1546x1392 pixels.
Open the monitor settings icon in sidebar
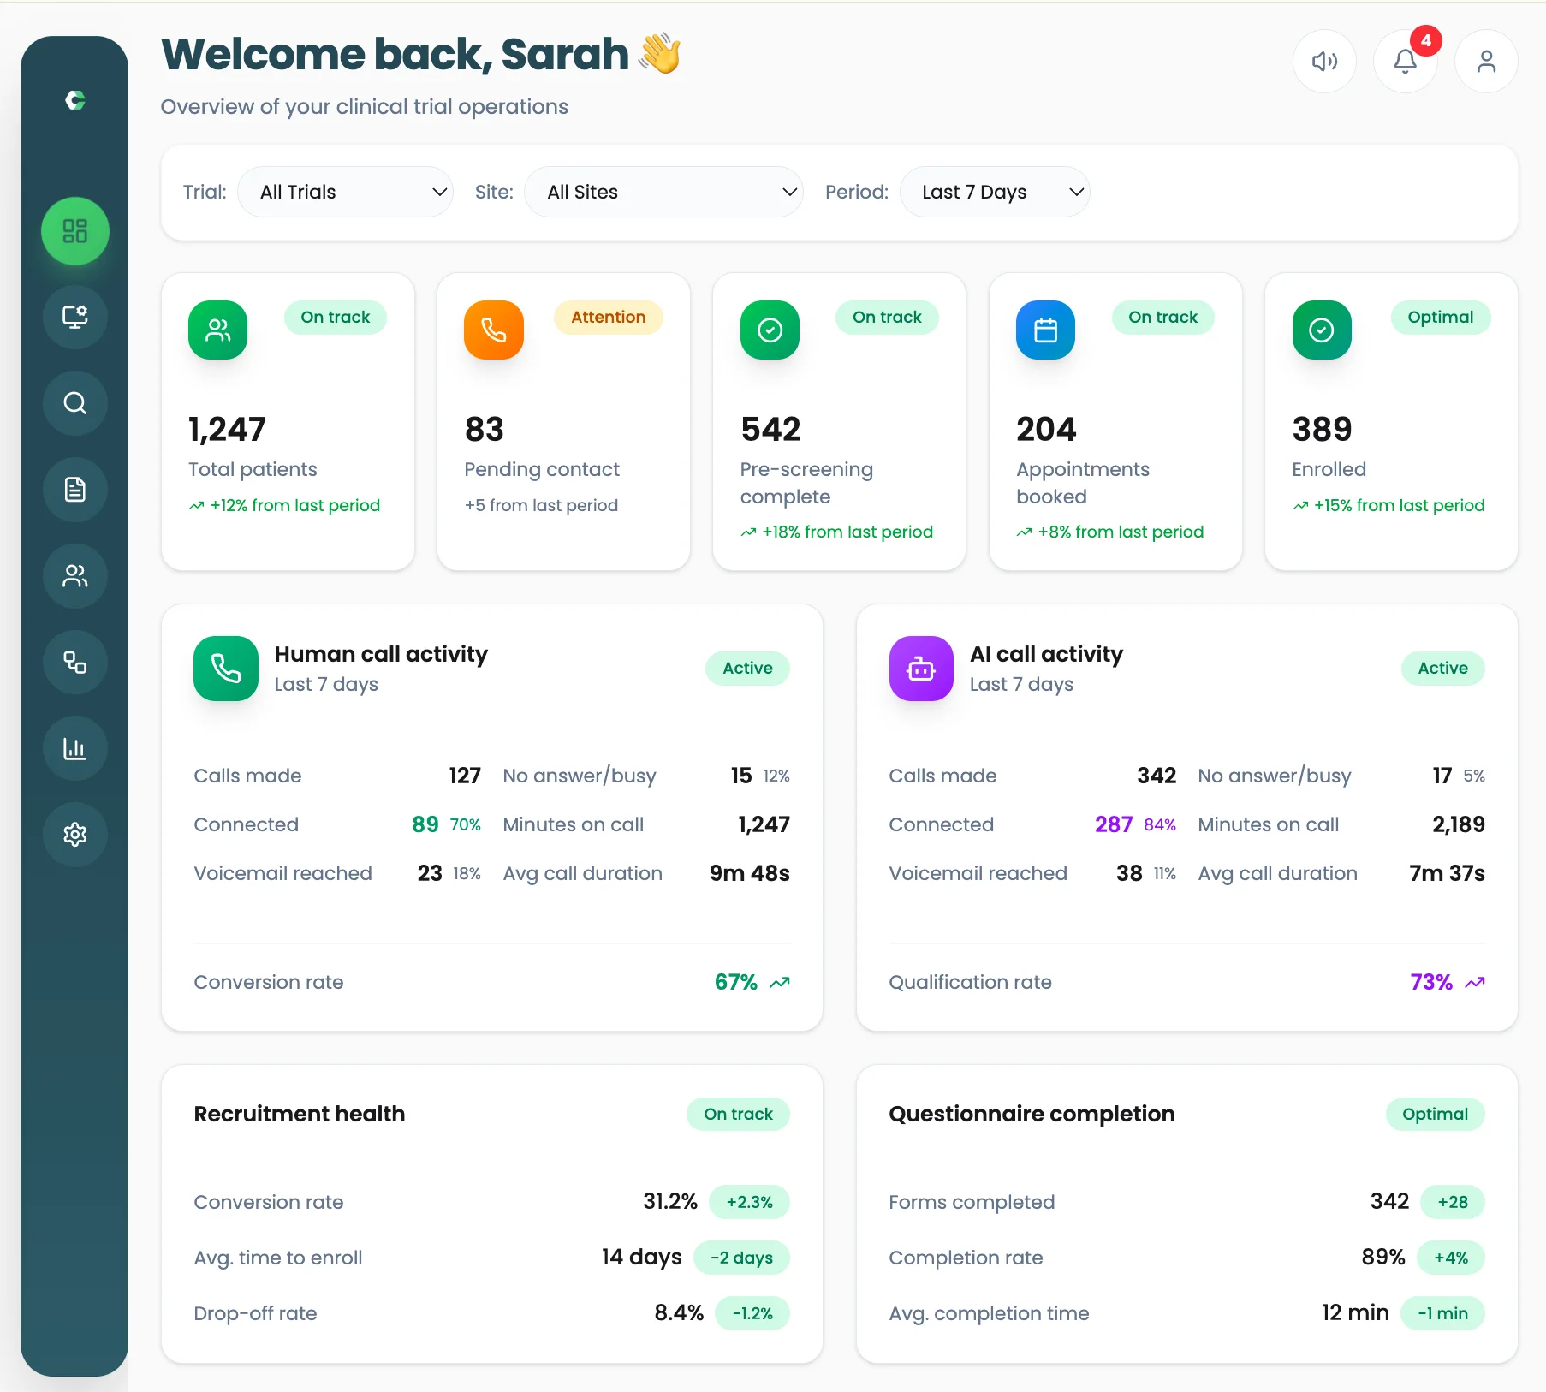click(75, 318)
